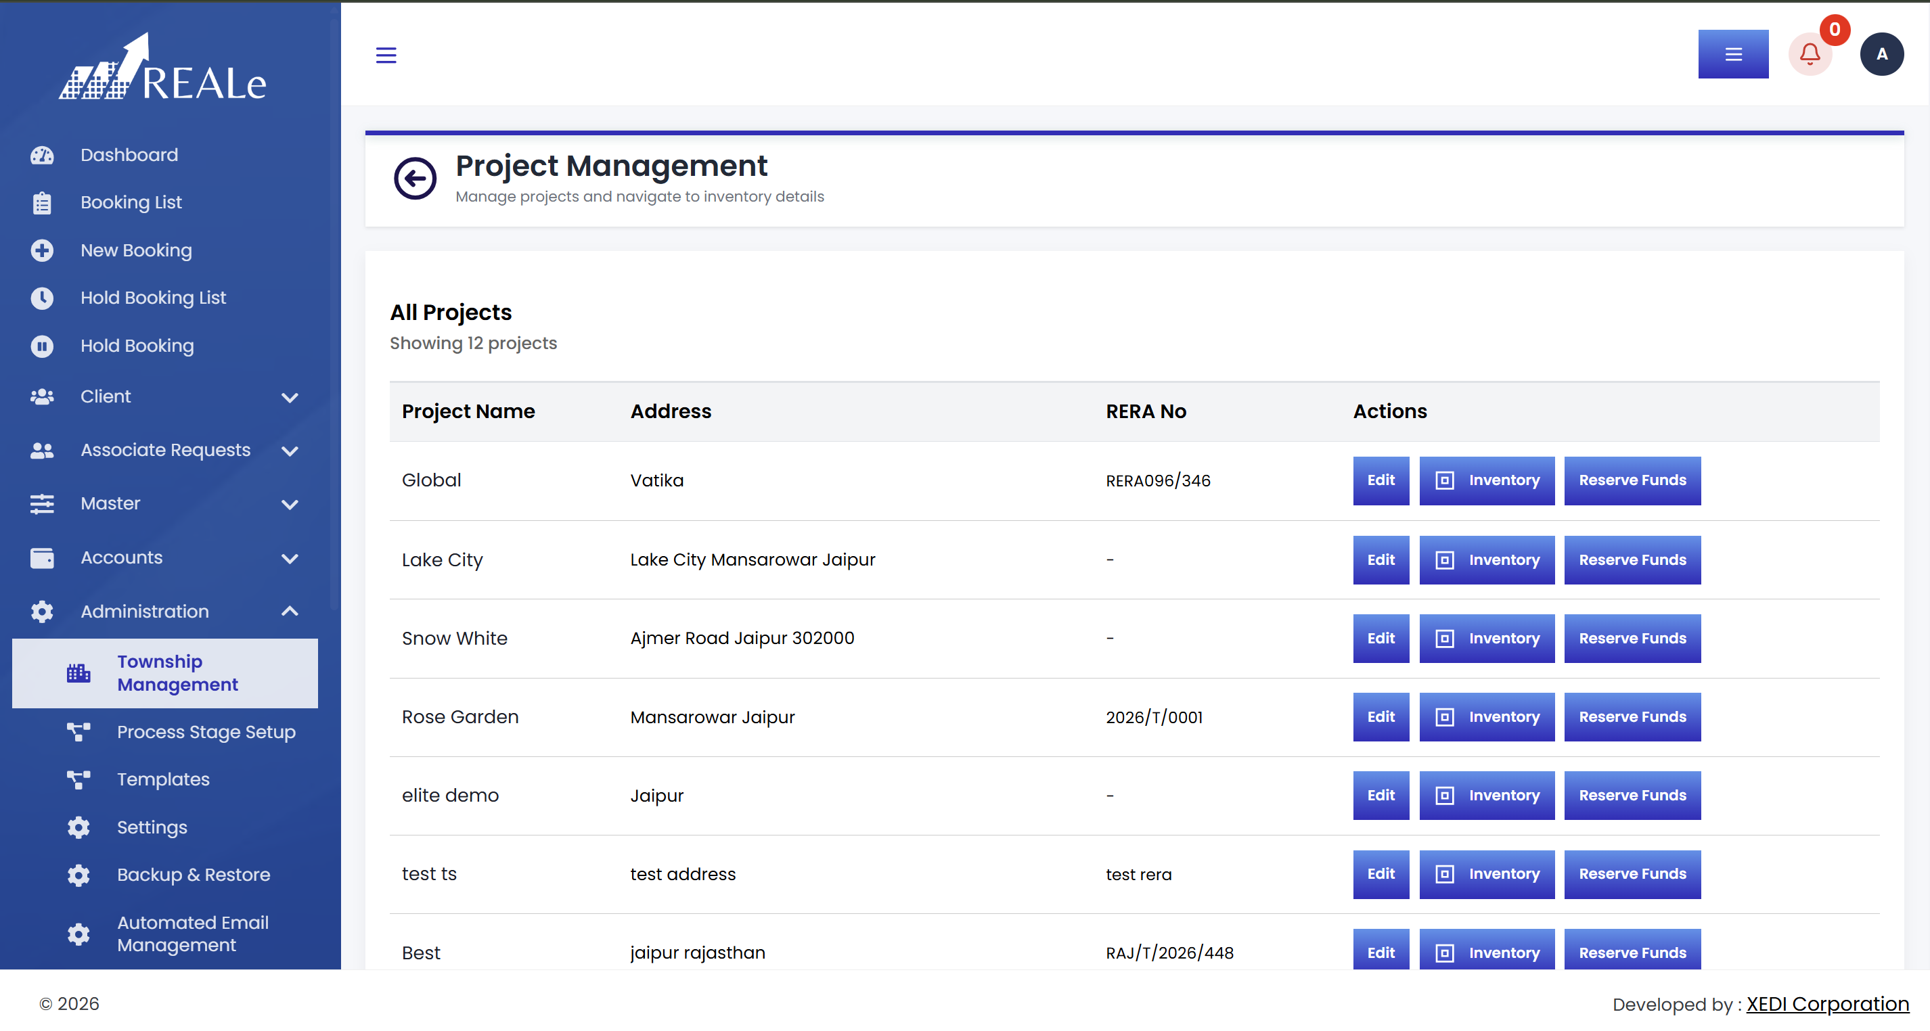This screenshot has width=1930, height=1031.
Task: Click the New Booking plus icon
Action: [42, 250]
